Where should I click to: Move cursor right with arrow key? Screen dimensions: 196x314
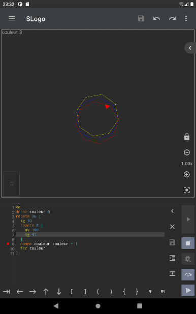[32, 292]
